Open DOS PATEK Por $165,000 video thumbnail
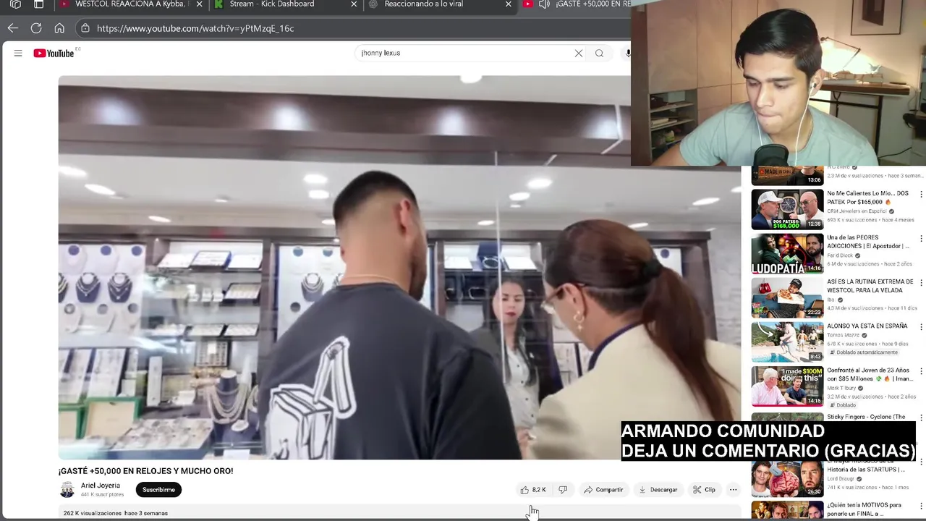The width and height of the screenshot is (926, 521). point(787,209)
